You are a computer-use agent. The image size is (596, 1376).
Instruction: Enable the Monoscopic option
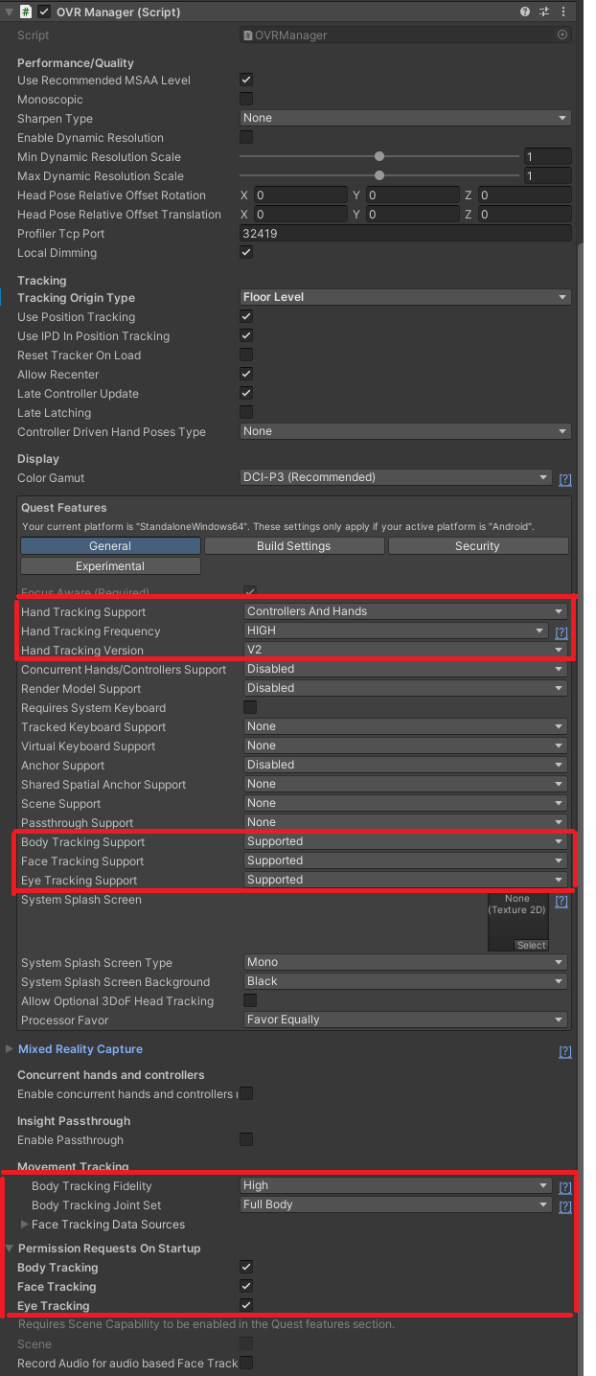pos(246,100)
